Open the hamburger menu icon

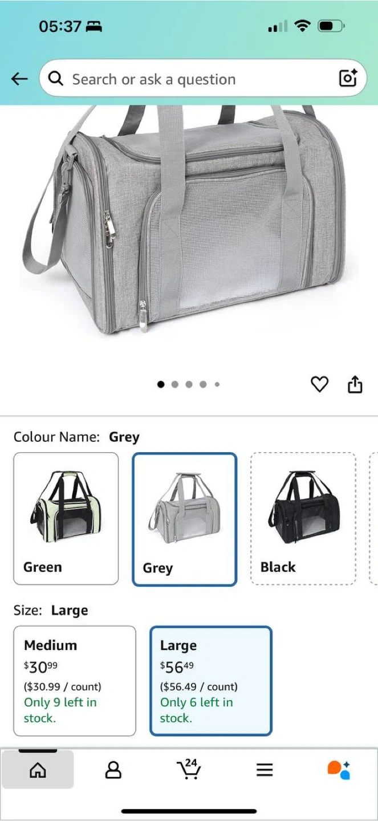[x=265, y=770]
